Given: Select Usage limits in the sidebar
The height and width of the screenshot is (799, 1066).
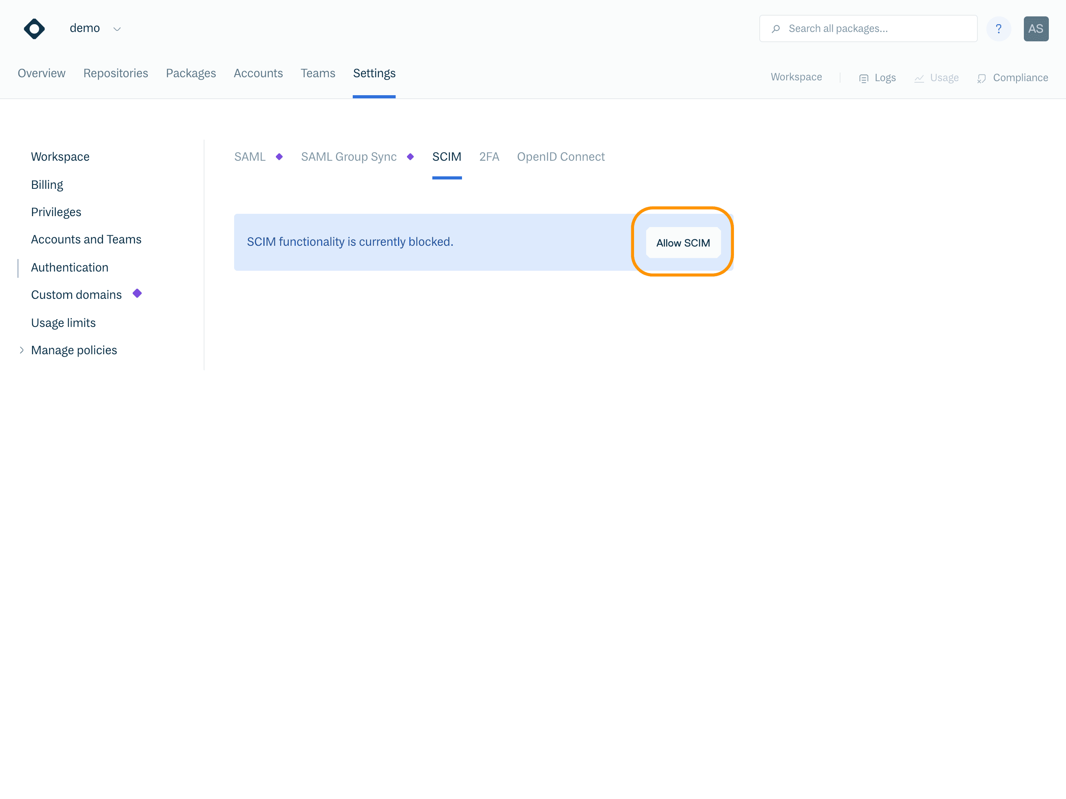Looking at the screenshot, I should pos(63,323).
